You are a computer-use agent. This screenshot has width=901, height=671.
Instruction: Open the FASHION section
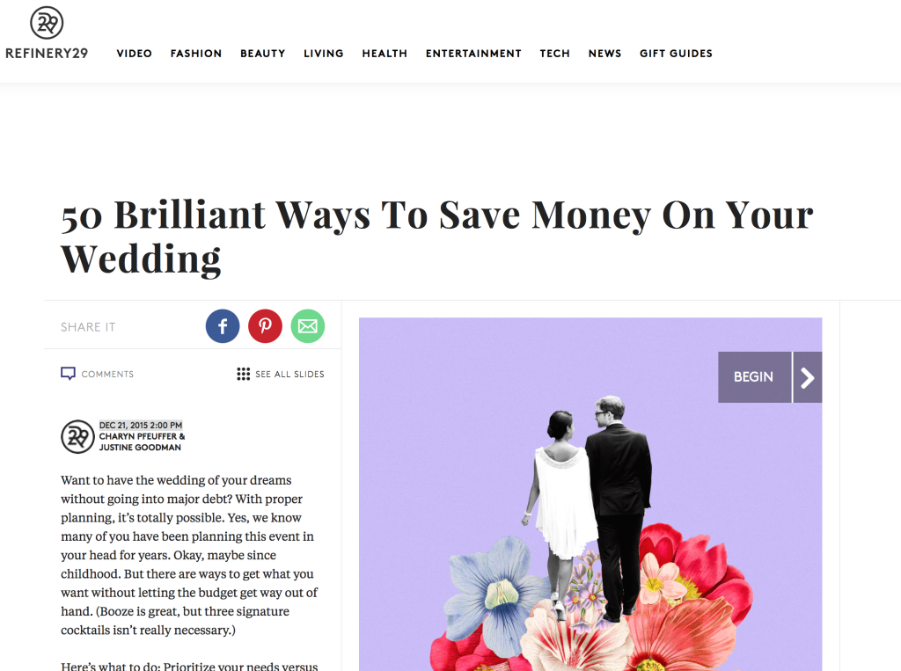point(196,54)
